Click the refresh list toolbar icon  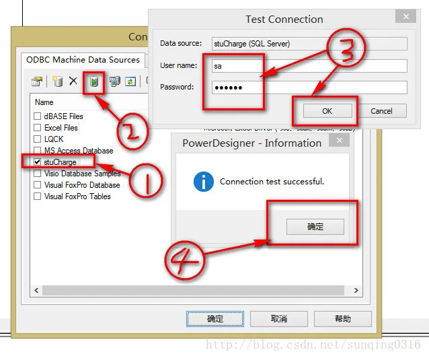click(x=130, y=81)
